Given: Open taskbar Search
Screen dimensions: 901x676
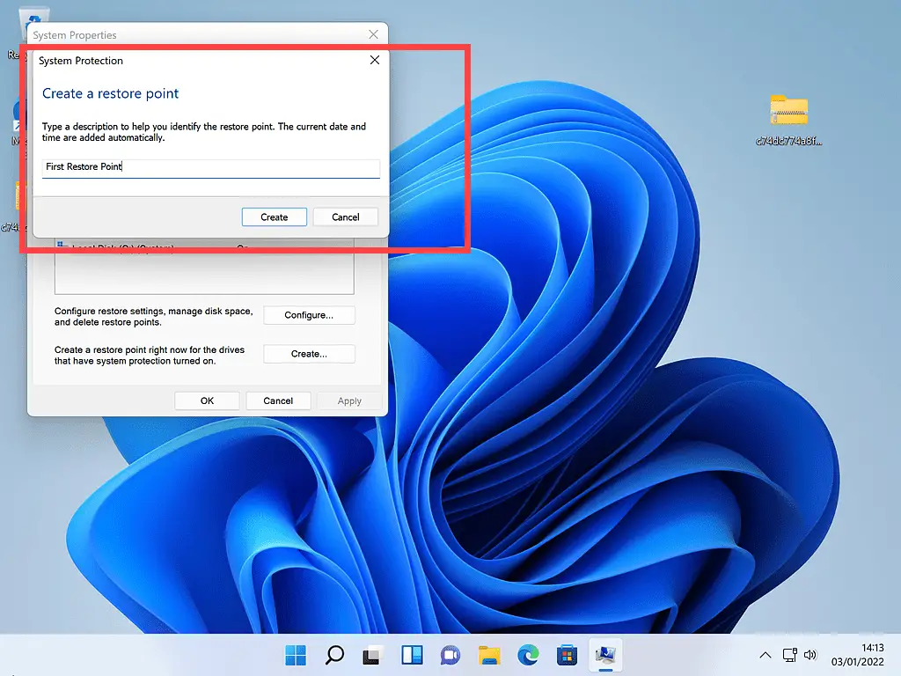Looking at the screenshot, I should (x=334, y=655).
